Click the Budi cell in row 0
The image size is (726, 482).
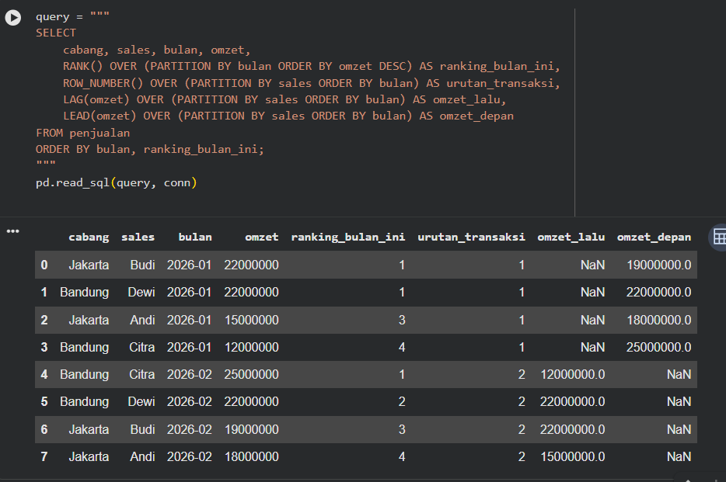142,265
